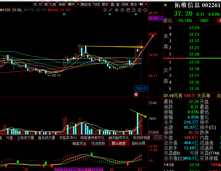Switch to the 市盈率(ttm) tab
The width and height of the screenshot is (221, 171).
(x=68, y=138)
